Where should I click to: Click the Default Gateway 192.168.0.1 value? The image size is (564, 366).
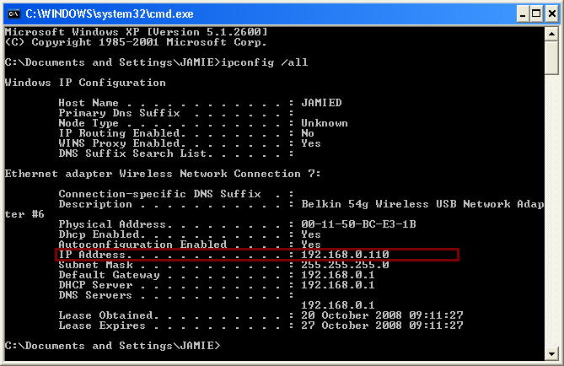pos(338,275)
